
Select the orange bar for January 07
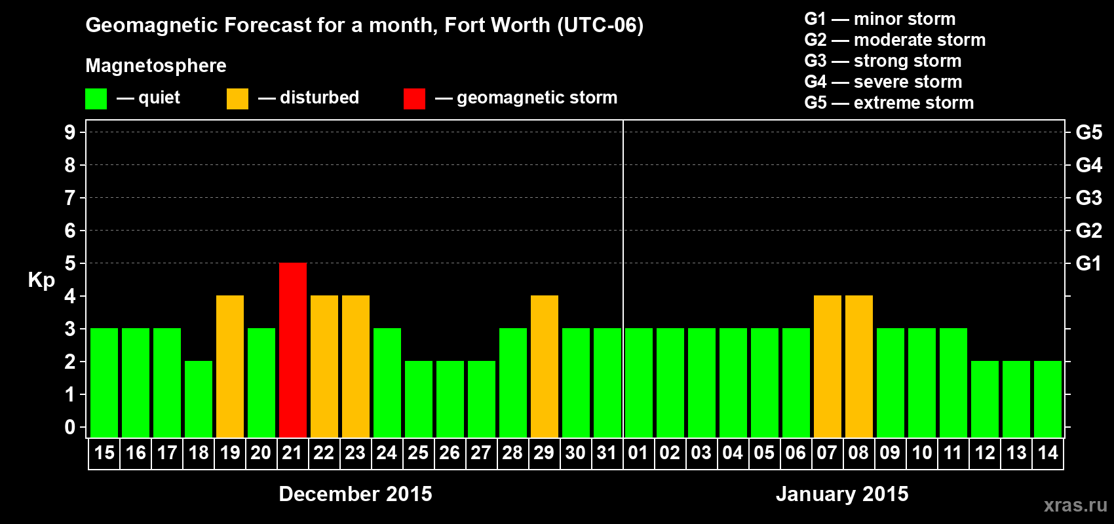tap(828, 366)
